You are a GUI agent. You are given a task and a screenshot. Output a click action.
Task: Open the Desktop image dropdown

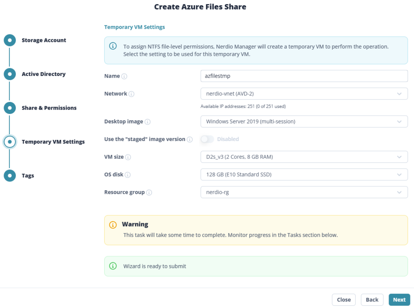304,121
